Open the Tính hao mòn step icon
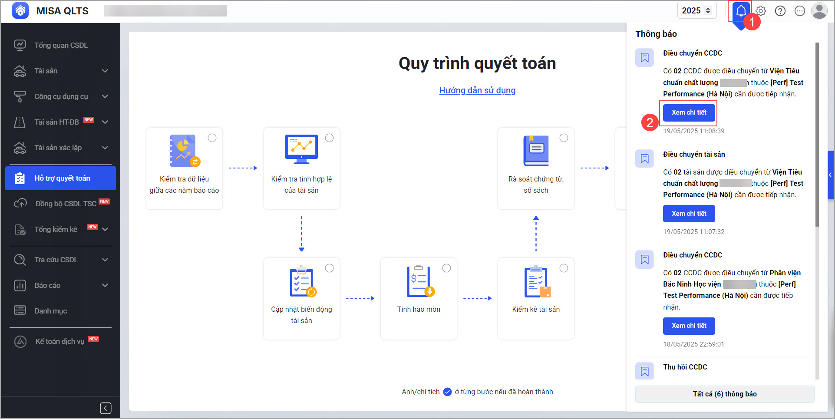The image size is (835, 419). point(420,281)
